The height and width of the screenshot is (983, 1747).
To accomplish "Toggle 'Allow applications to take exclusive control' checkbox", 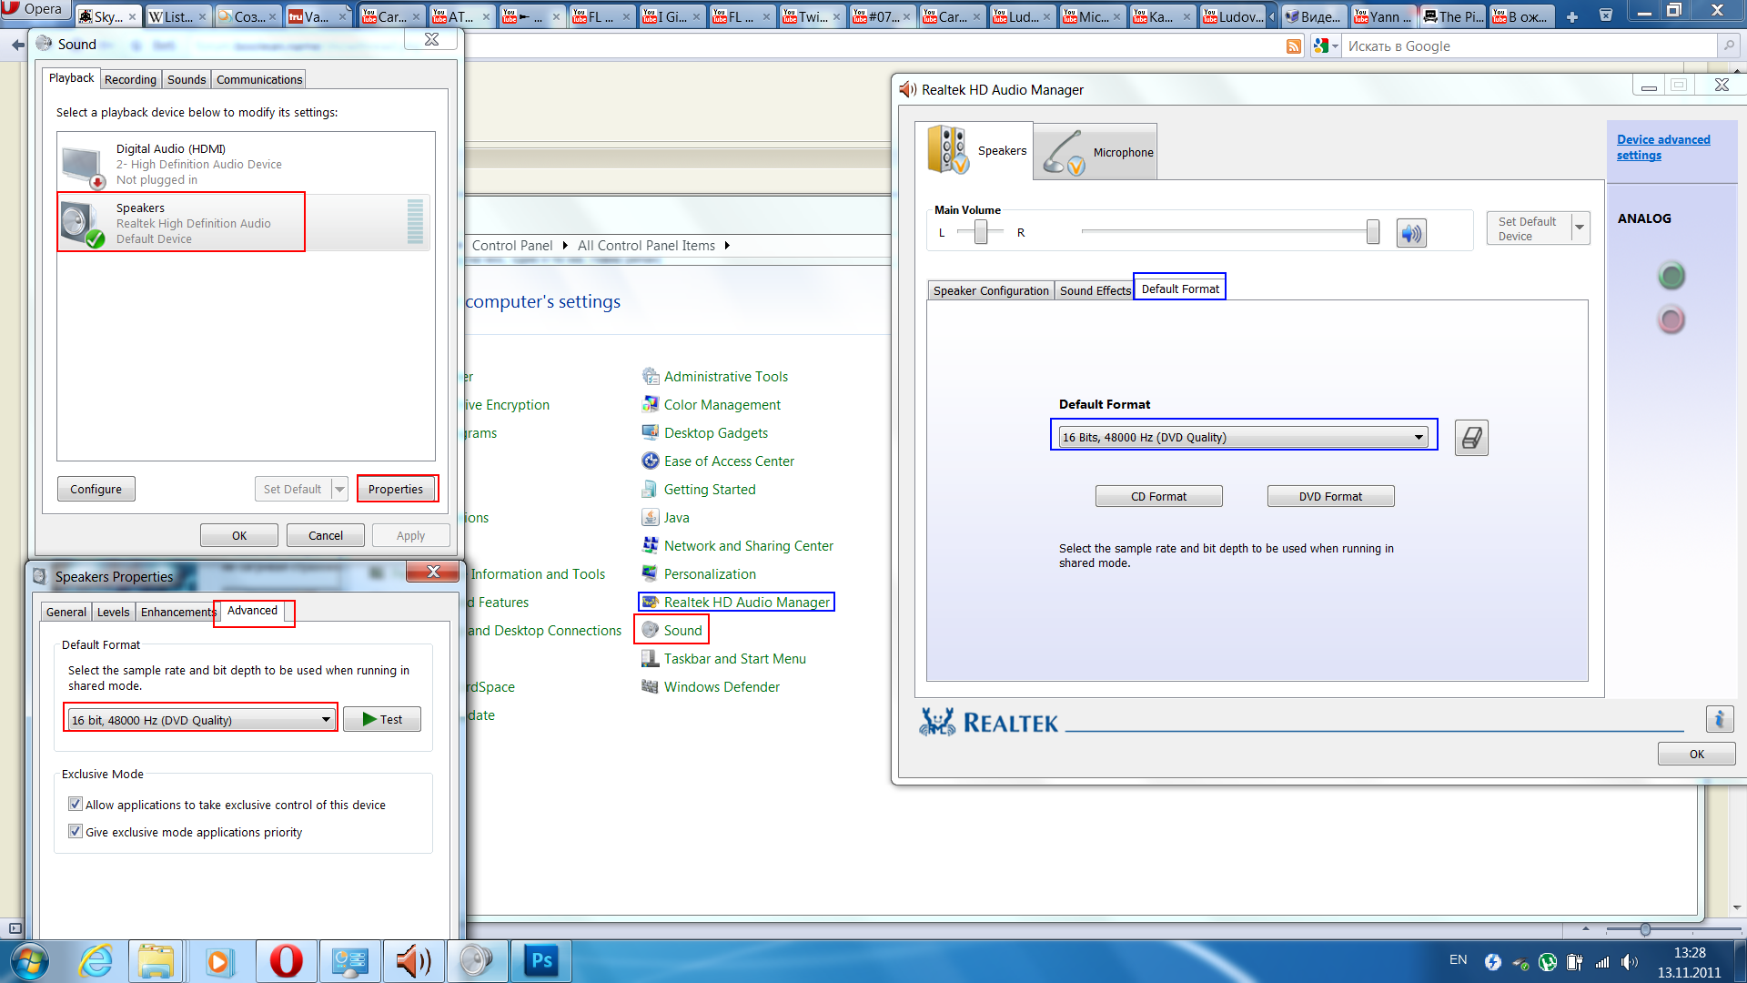I will pos(76,805).
